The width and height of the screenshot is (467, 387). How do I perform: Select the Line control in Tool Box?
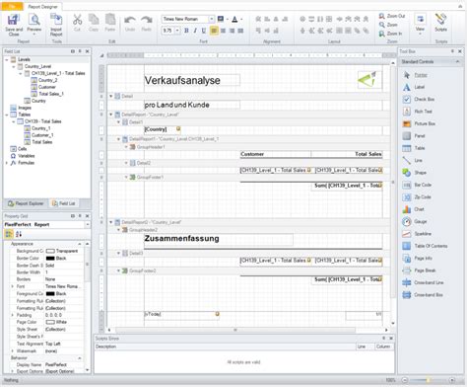tap(418, 160)
